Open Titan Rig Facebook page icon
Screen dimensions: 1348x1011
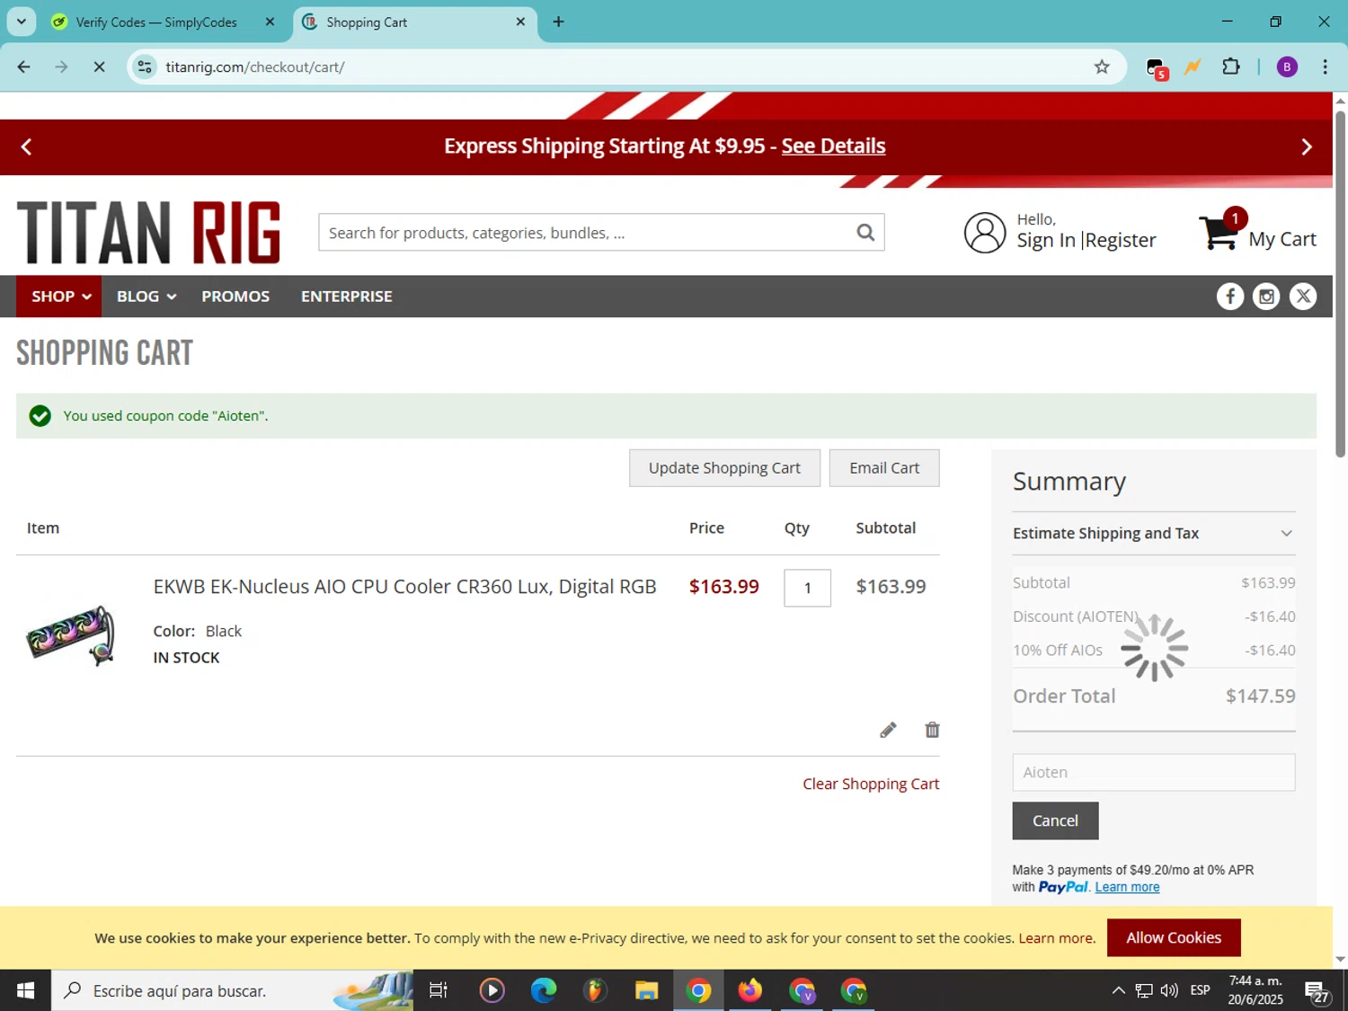coord(1230,297)
